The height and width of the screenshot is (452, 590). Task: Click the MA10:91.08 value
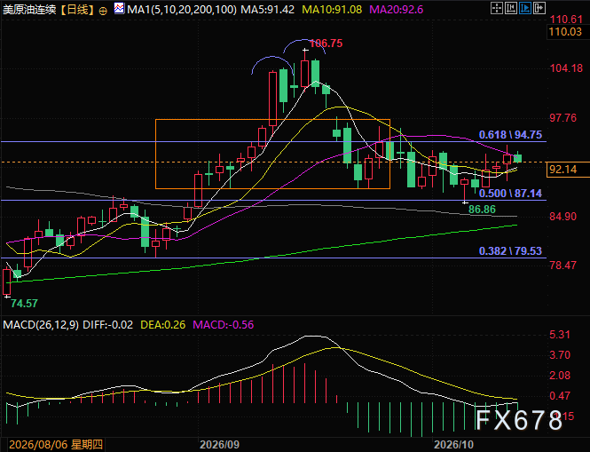point(332,10)
